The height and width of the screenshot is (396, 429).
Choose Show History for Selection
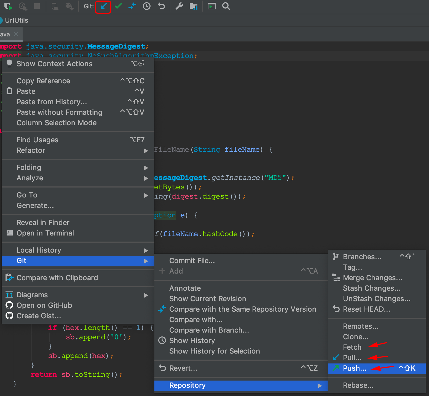[x=241, y=351]
